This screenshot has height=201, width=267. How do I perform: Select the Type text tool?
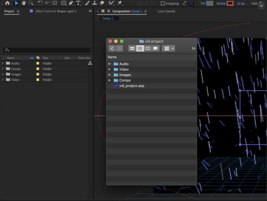(x=78, y=3)
